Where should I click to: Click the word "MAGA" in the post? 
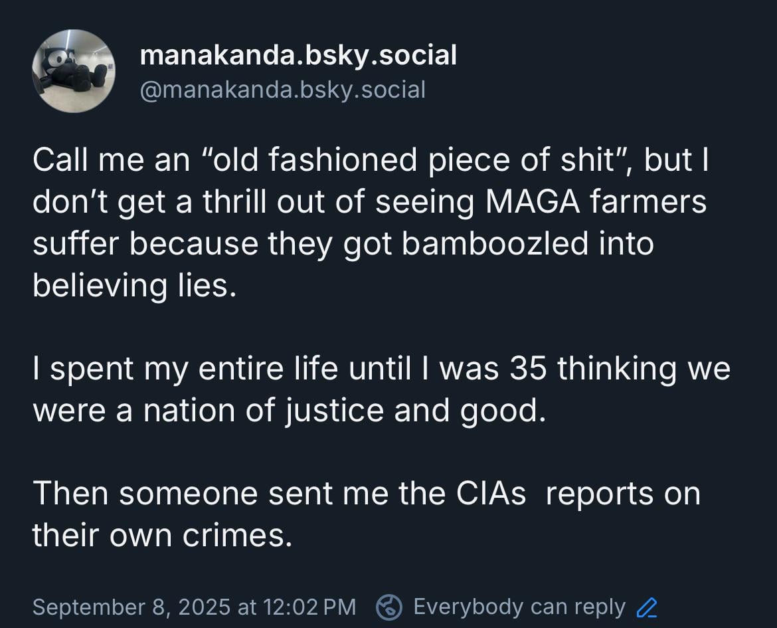[532, 202]
